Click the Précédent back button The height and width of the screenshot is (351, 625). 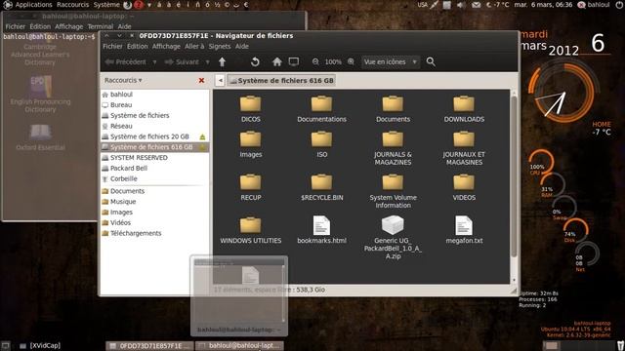(x=126, y=62)
